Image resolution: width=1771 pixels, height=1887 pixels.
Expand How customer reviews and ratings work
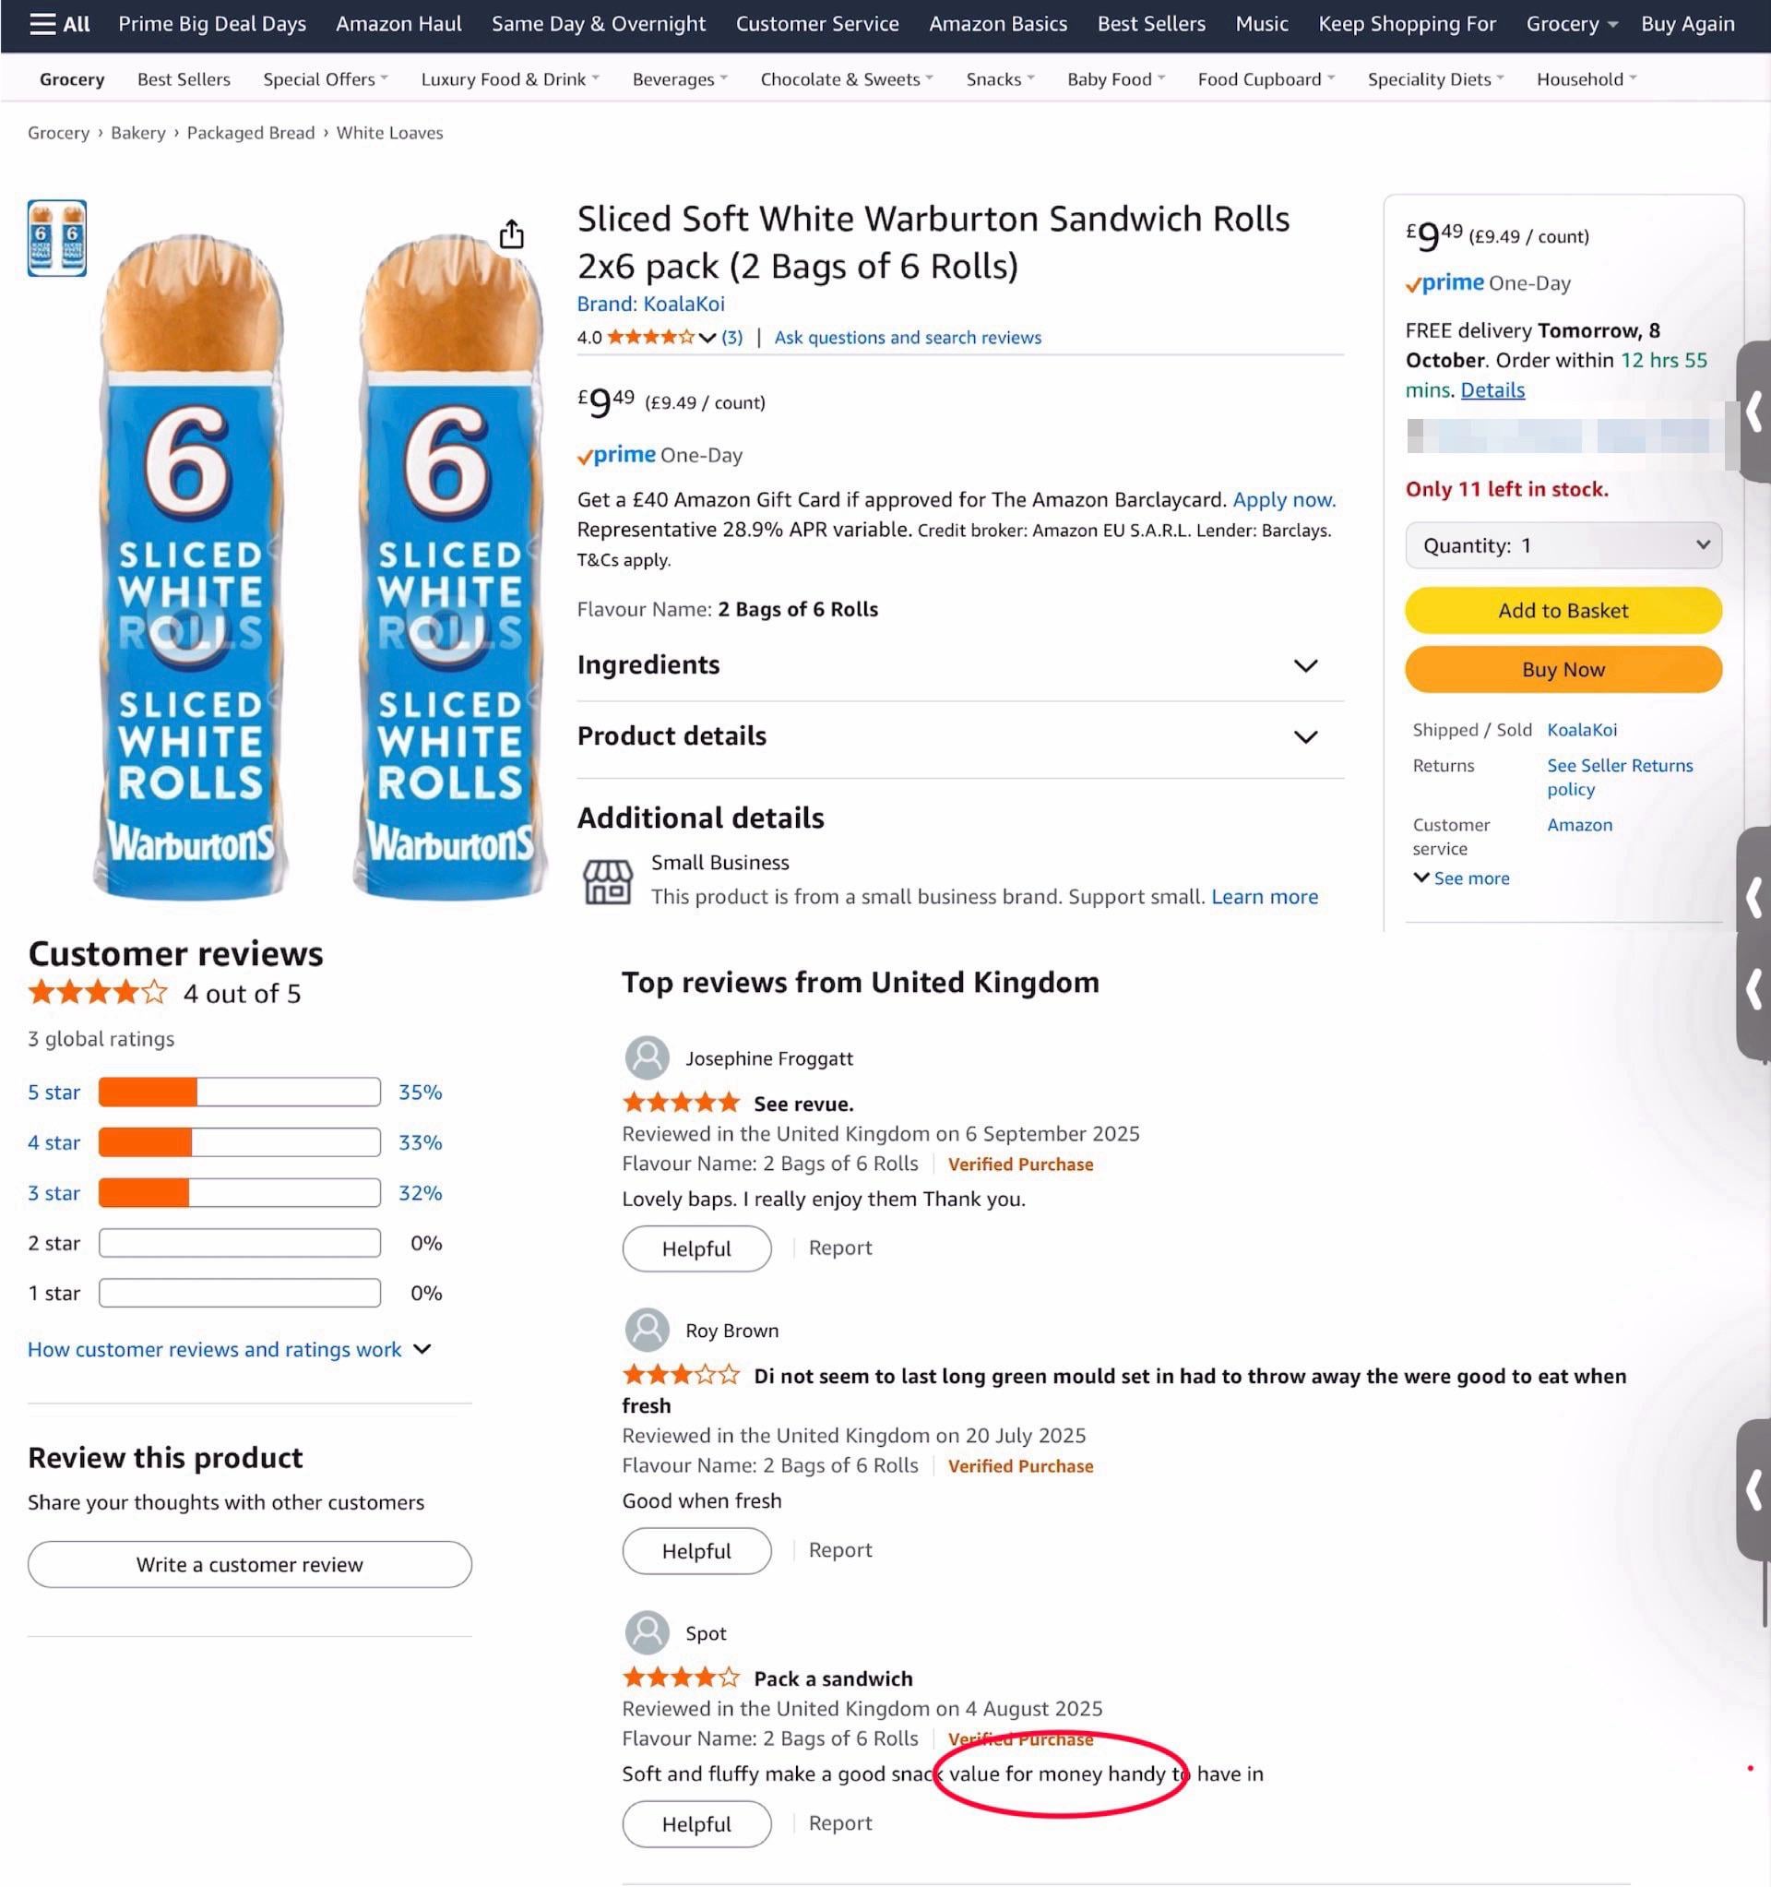(x=230, y=1349)
